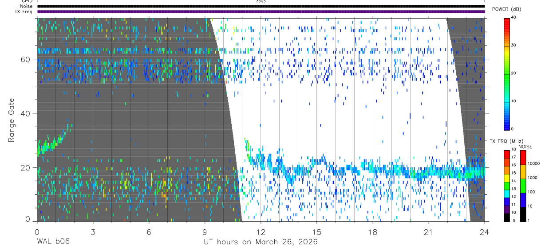Click the 60 tick on Range Gate axis
Screen dimensions: 545x251
click(25, 59)
